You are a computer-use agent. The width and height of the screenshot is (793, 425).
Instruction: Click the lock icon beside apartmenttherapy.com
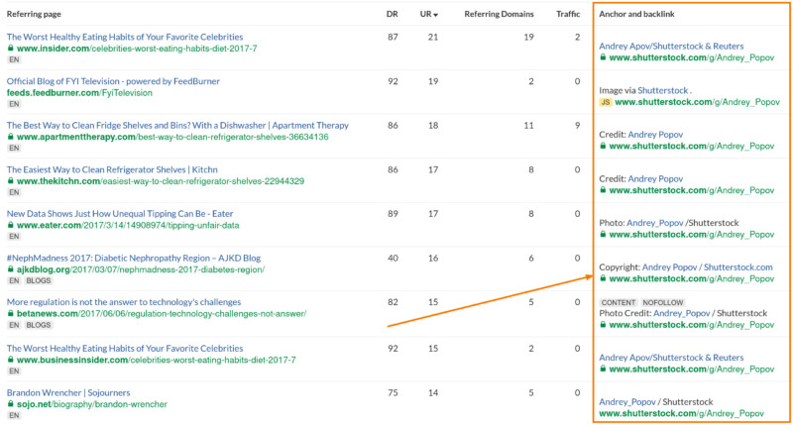click(11, 137)
